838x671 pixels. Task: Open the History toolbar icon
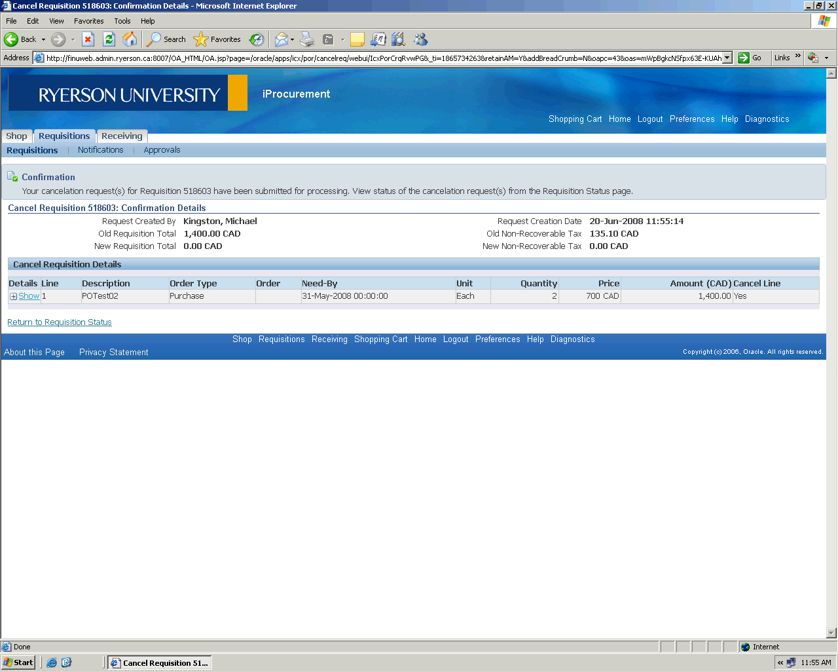tap(257, 39)
